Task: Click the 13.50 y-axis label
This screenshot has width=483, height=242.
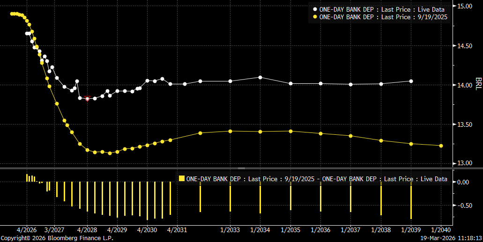Action: (465, 125)
